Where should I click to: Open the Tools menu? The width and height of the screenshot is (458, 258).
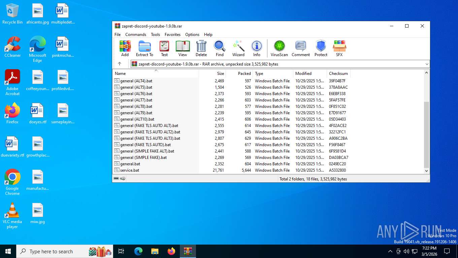[x=155, y=34]
